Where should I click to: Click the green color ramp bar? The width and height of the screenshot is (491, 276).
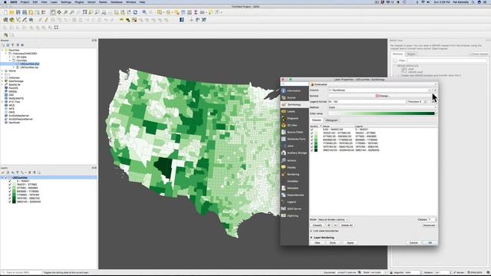click(x=381, y=113)
